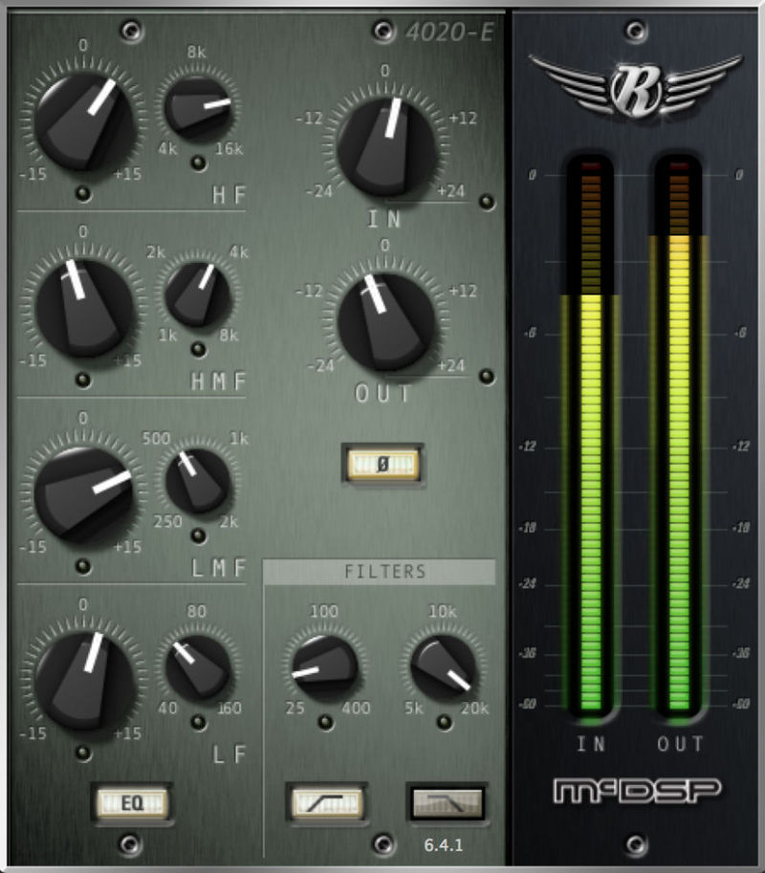765x873 pixels.
Task: Click the HMF band label
Action: 218,382
